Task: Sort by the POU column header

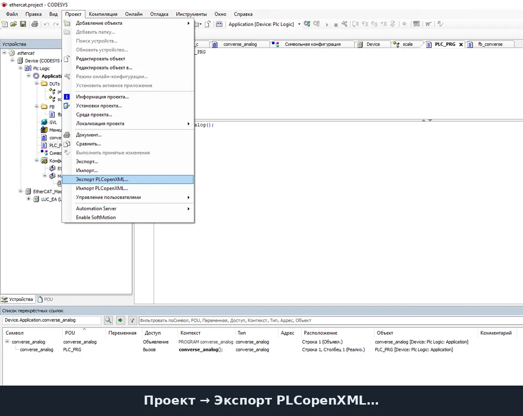Action: tap(83, 333)
